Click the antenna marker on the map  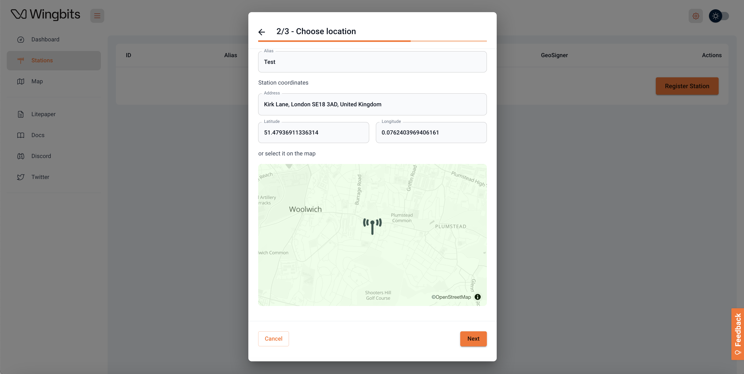(372, 226)
